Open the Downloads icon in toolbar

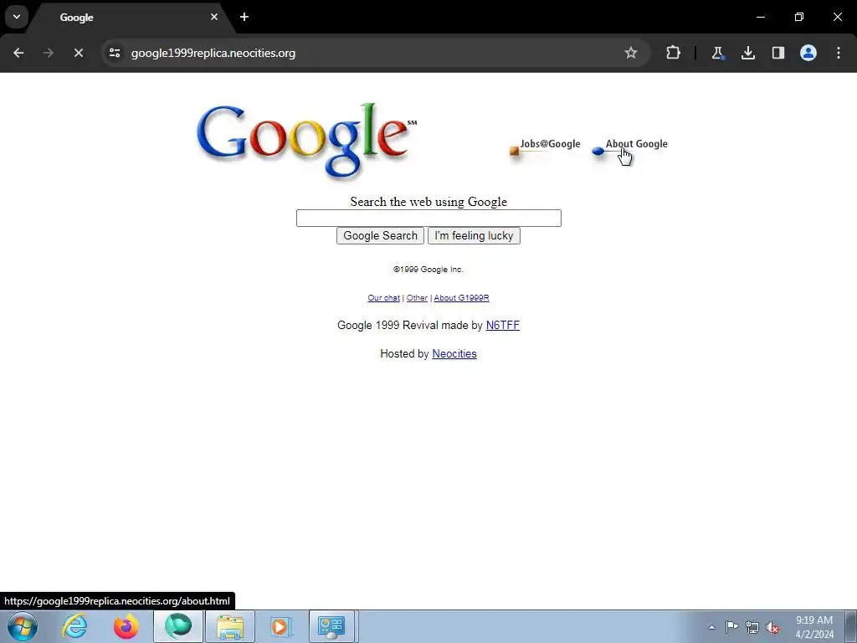(x=747, y=53)
